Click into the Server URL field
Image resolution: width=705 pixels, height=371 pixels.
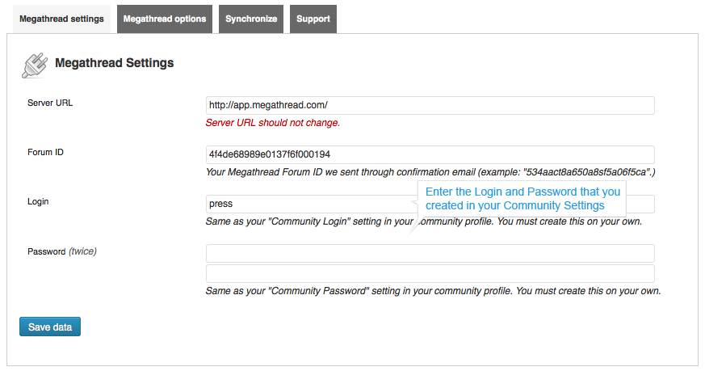click(x=430, y=105)
